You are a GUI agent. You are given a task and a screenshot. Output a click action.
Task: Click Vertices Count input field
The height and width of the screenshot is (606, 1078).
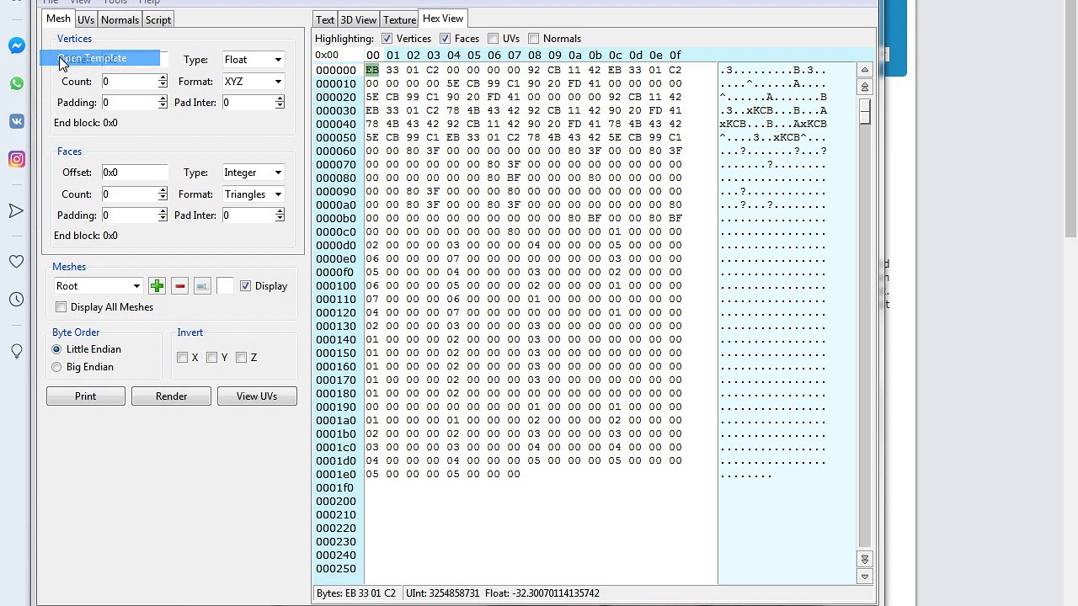point(131,82)
